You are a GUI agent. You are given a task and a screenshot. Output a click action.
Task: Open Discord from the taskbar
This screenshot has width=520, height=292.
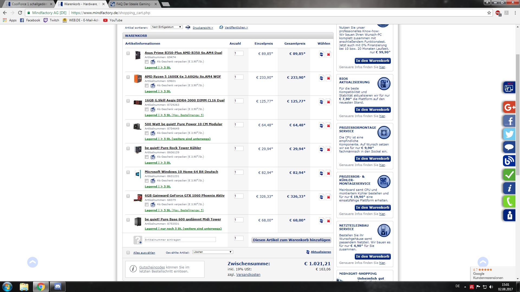pos(57,287)
